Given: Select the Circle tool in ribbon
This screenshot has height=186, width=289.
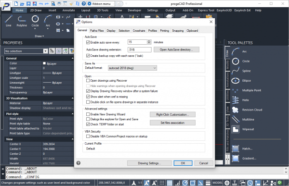Looking at the screenshot, I should [35, 21].
